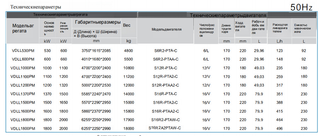Click the weight value 4800

[x=128, y=51]
